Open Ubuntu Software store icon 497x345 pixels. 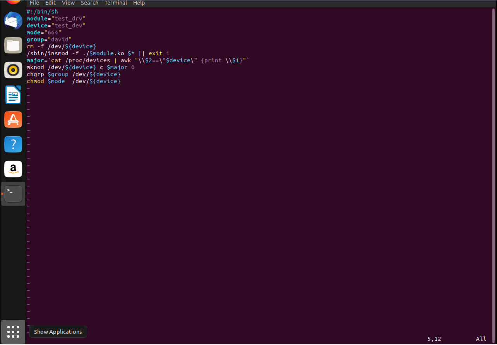[13, 120]
